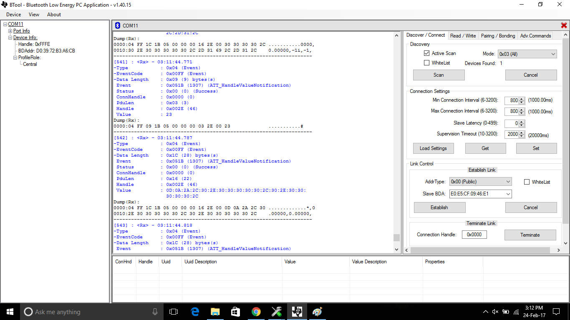Switch to the Pairing / Bonding tab

(x=498, y=36)
